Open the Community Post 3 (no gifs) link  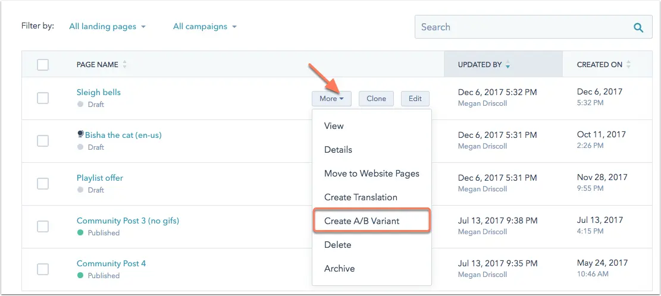point(128,221)
